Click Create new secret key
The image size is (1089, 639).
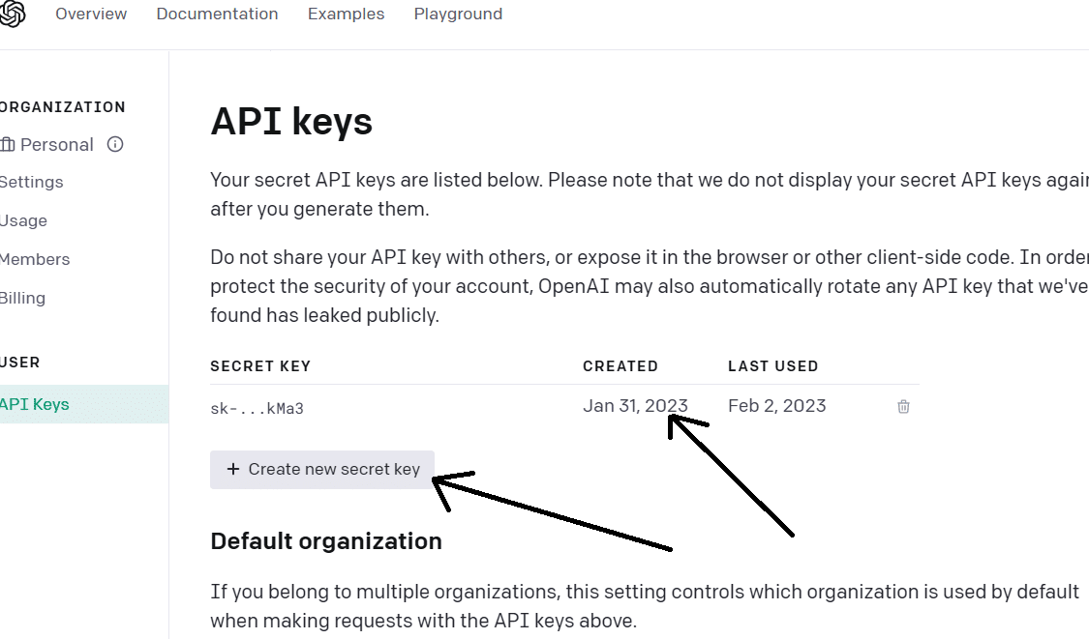click(322, 469)
